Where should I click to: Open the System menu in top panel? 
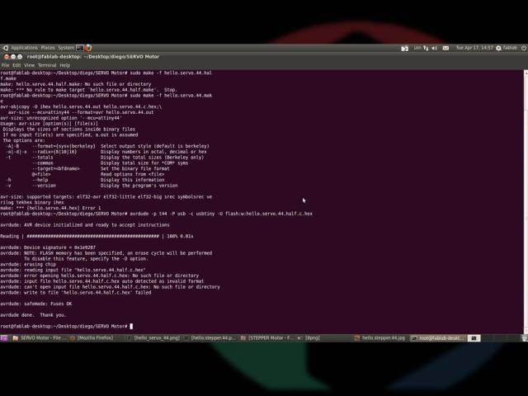(x=66, y=48)
